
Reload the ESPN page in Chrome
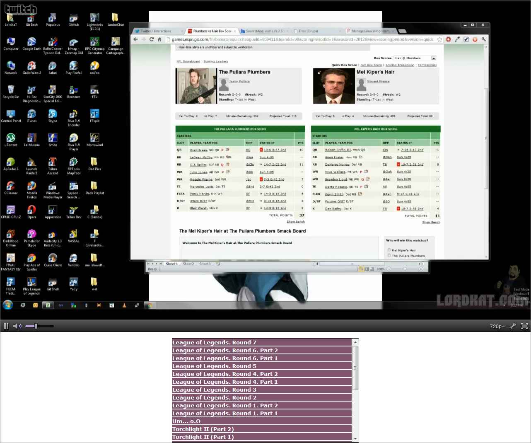pos(152,39)
